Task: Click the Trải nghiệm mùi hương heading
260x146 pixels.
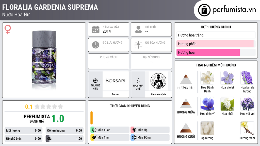Action: 216,65
